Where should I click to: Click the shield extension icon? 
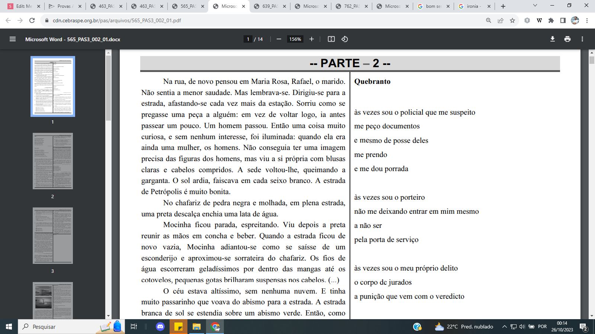527,20
